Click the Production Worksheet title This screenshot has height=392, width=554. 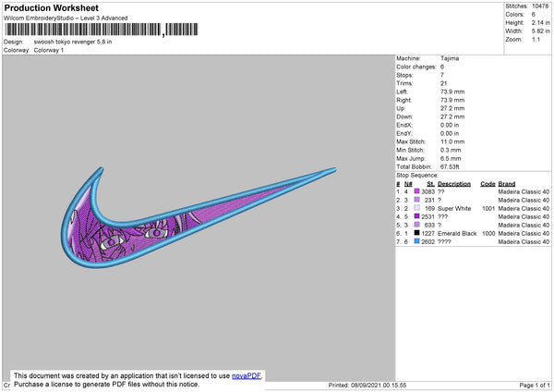(x=51, y=7)
